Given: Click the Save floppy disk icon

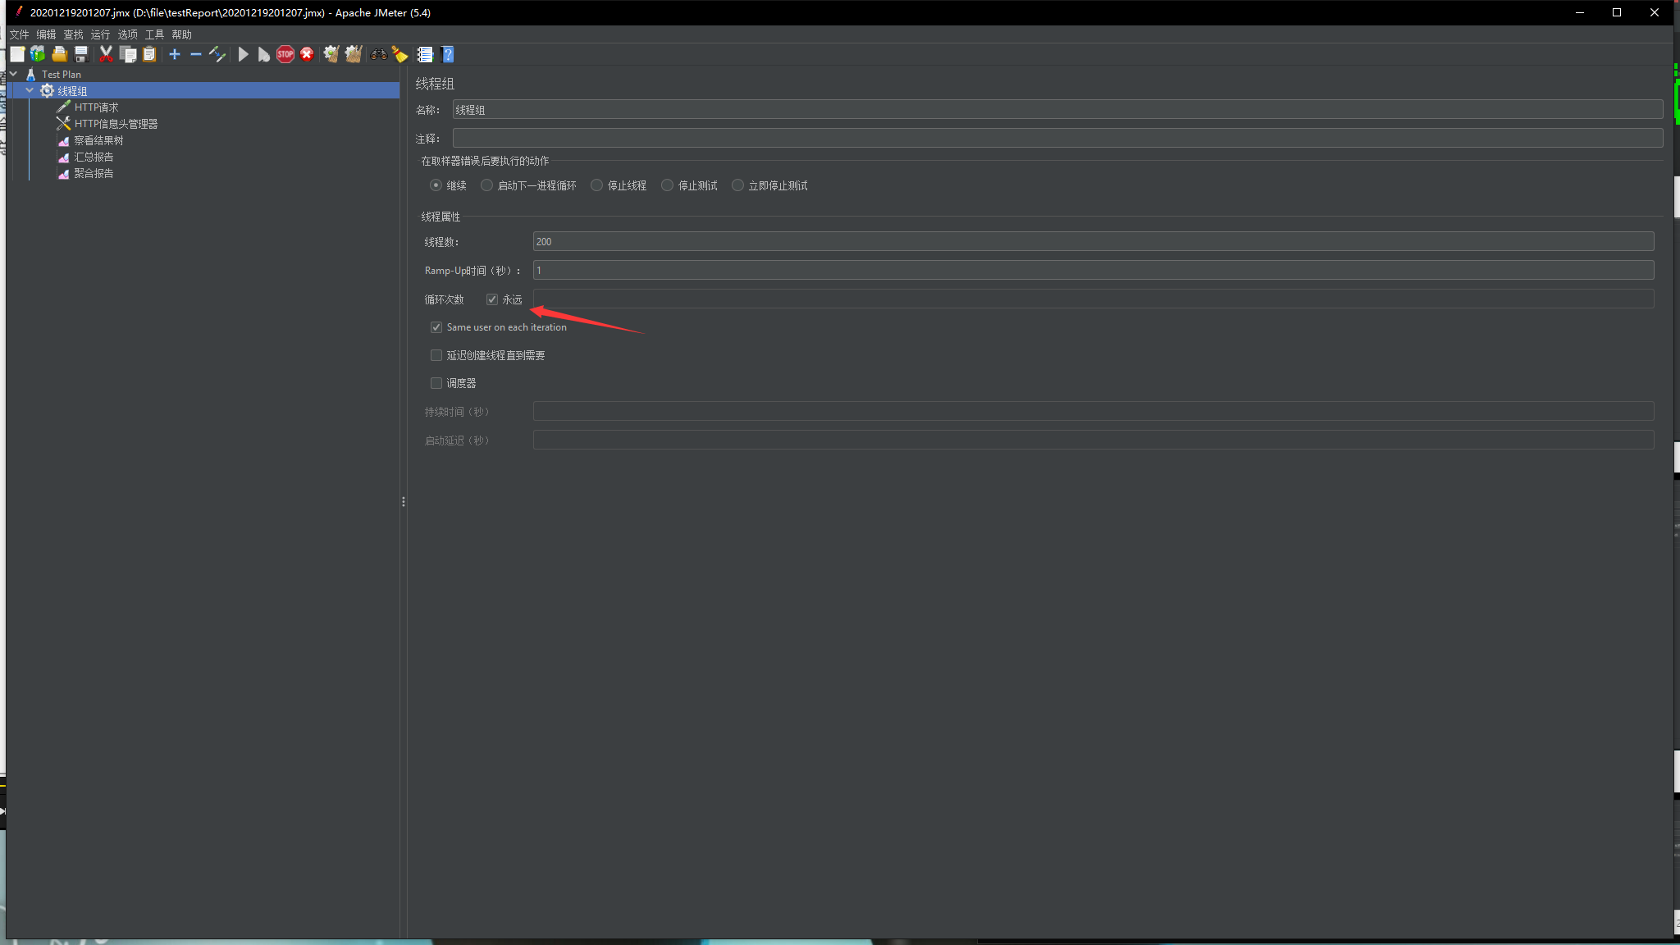Looking at the screenshot, I should coord(81,54).
